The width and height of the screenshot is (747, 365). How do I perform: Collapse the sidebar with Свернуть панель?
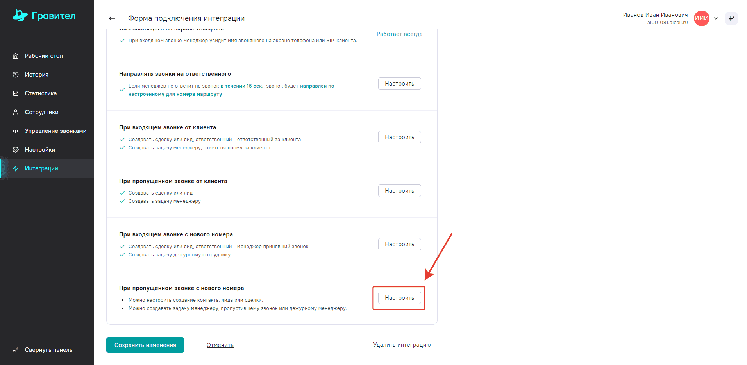click(43, 350)
